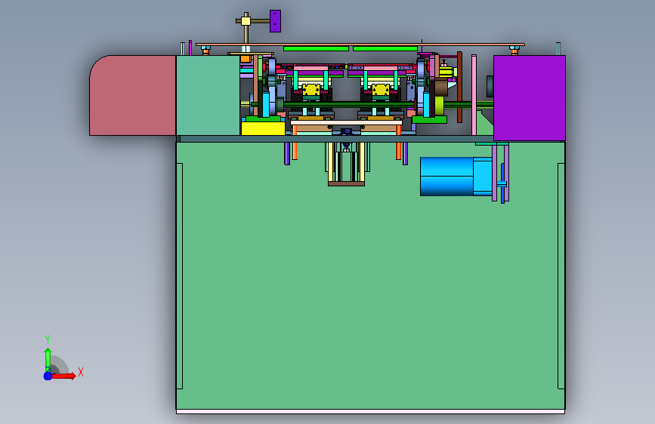Select the large purple box on right
Screen dimensions: 655x424
pyautogui.click(x=530, y=98)
